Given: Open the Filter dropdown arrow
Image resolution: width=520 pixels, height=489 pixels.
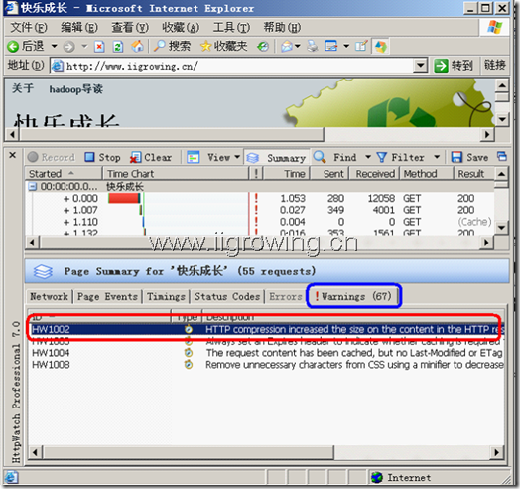Looking at the screenshot, I should tap(437, 157).
